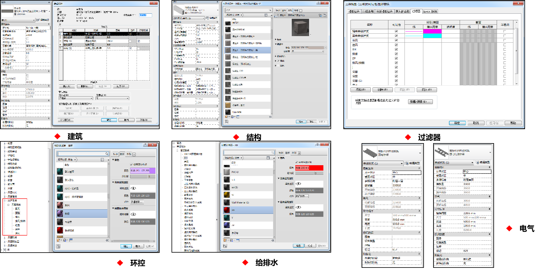Click the yellow W material sphere icon

pyautogui.click(x=226, y=195)
